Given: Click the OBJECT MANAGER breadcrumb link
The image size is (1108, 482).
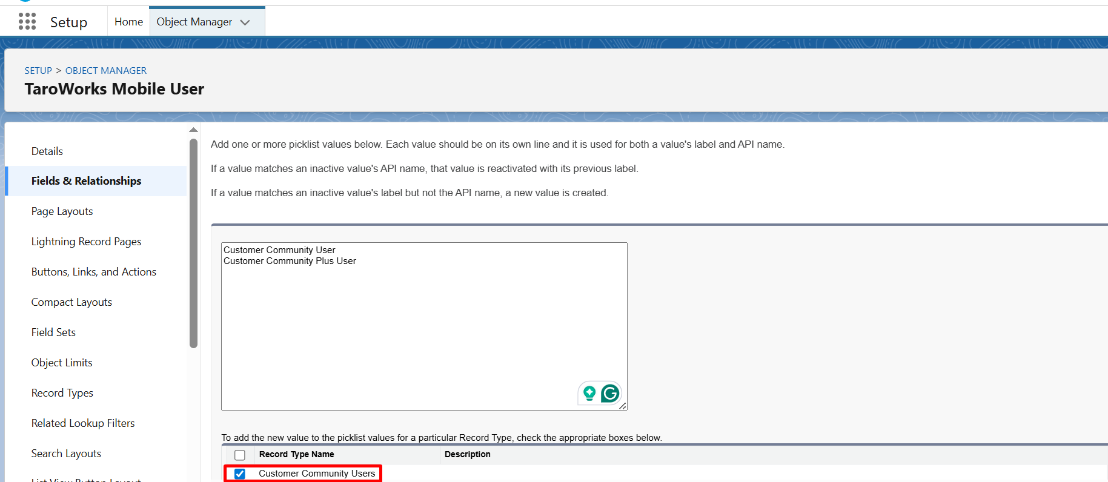Looking at the screenshot, I should (106, 71).
